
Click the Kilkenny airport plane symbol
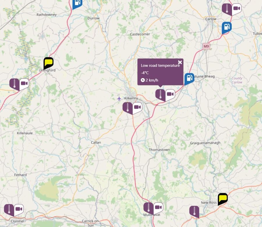(x=119, y=98)
